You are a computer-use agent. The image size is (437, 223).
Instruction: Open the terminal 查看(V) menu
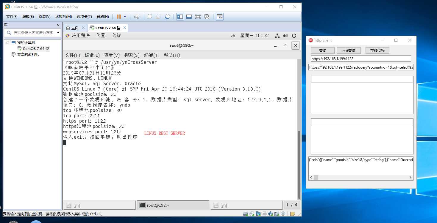point(112,55)
